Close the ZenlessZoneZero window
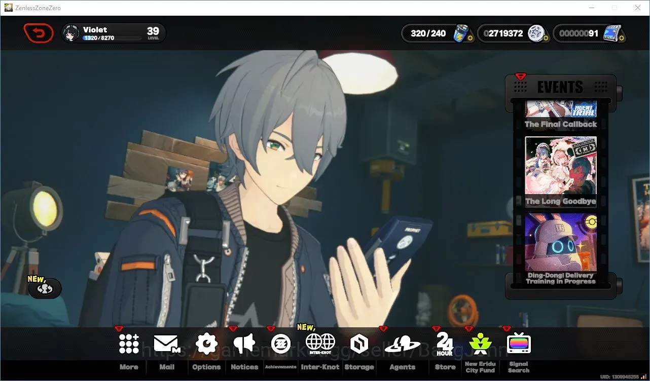 638,8
